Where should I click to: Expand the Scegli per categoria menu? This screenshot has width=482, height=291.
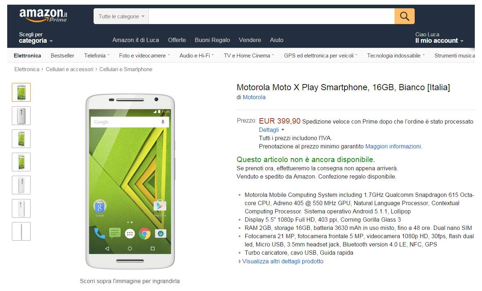click(x=36, y=38)
